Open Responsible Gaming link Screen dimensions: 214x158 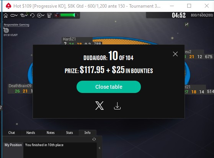16,25
